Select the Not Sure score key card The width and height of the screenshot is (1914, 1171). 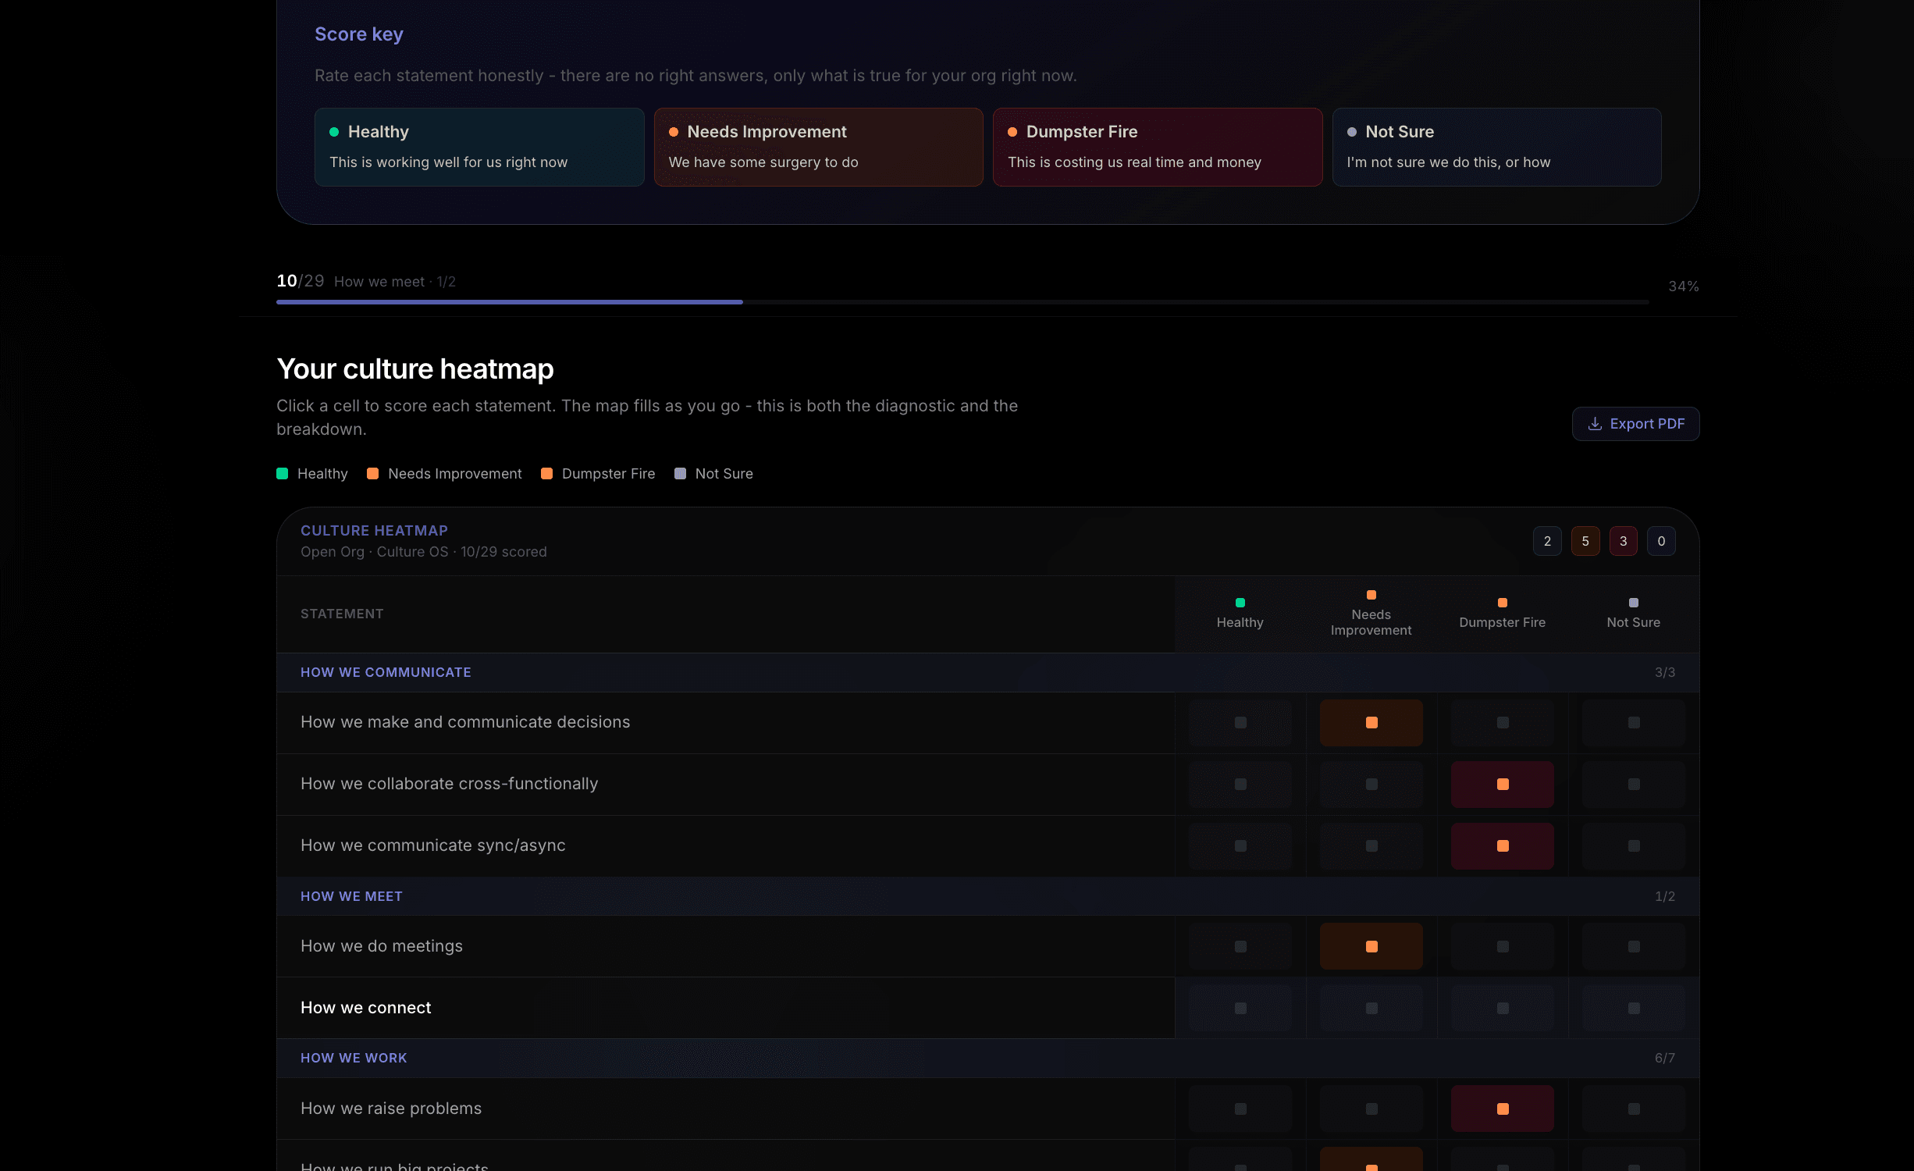(1496, 147)
